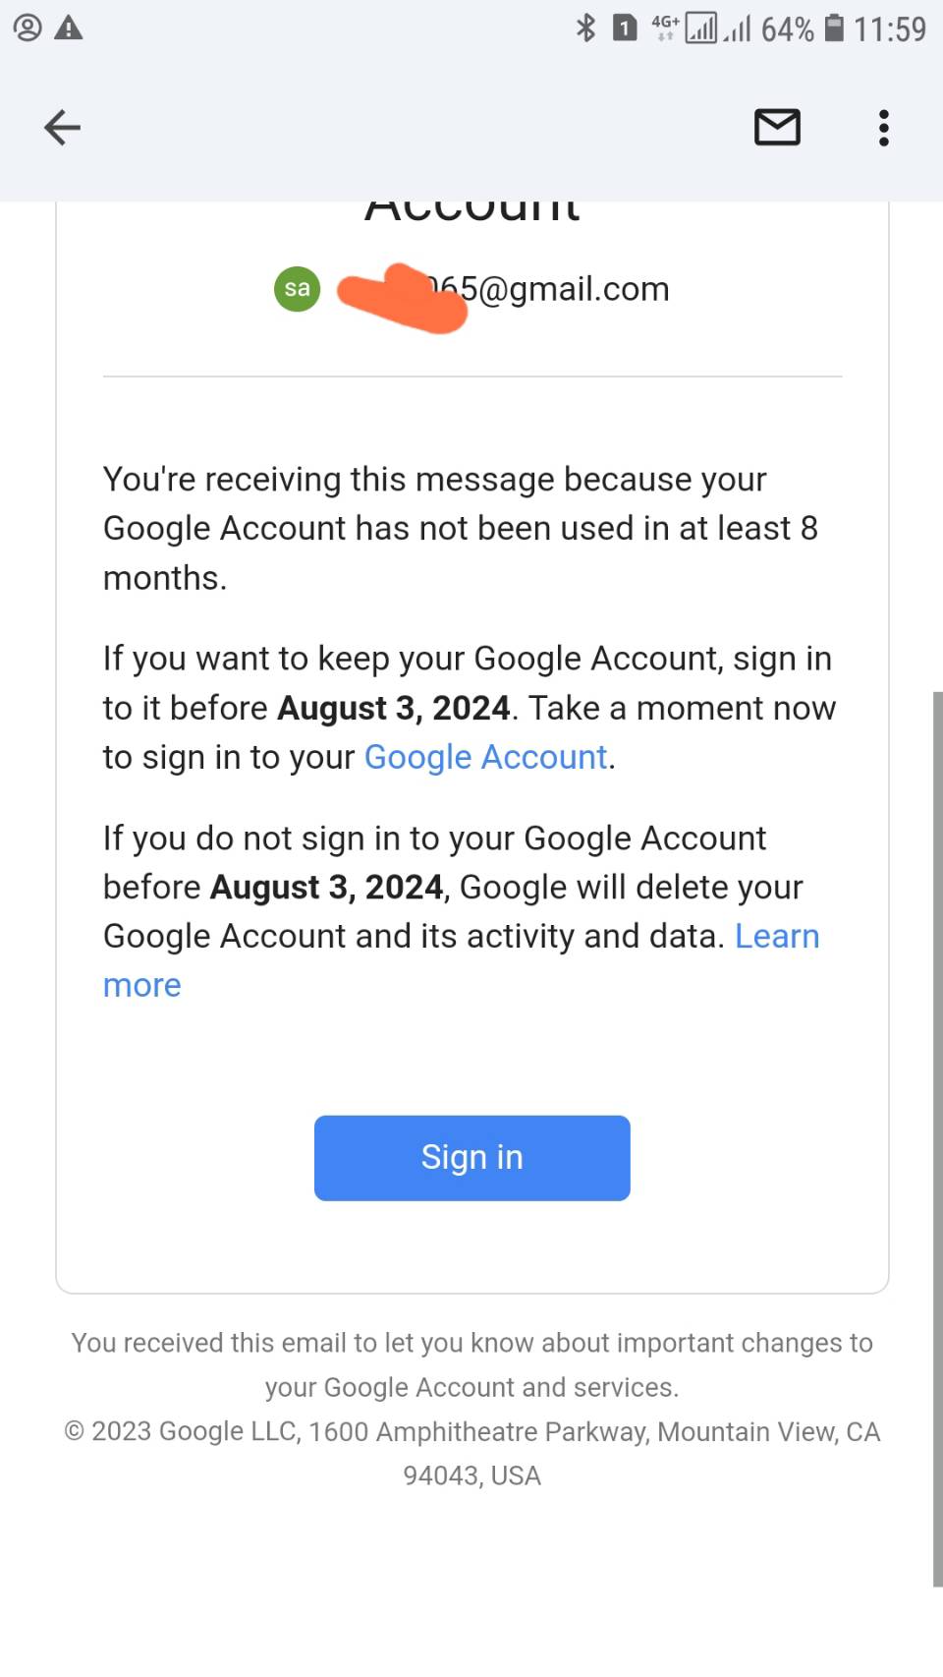The height and width of the screenshot is (1677, 943).
Task: Open the Learn more link
Action: (462, 960)
